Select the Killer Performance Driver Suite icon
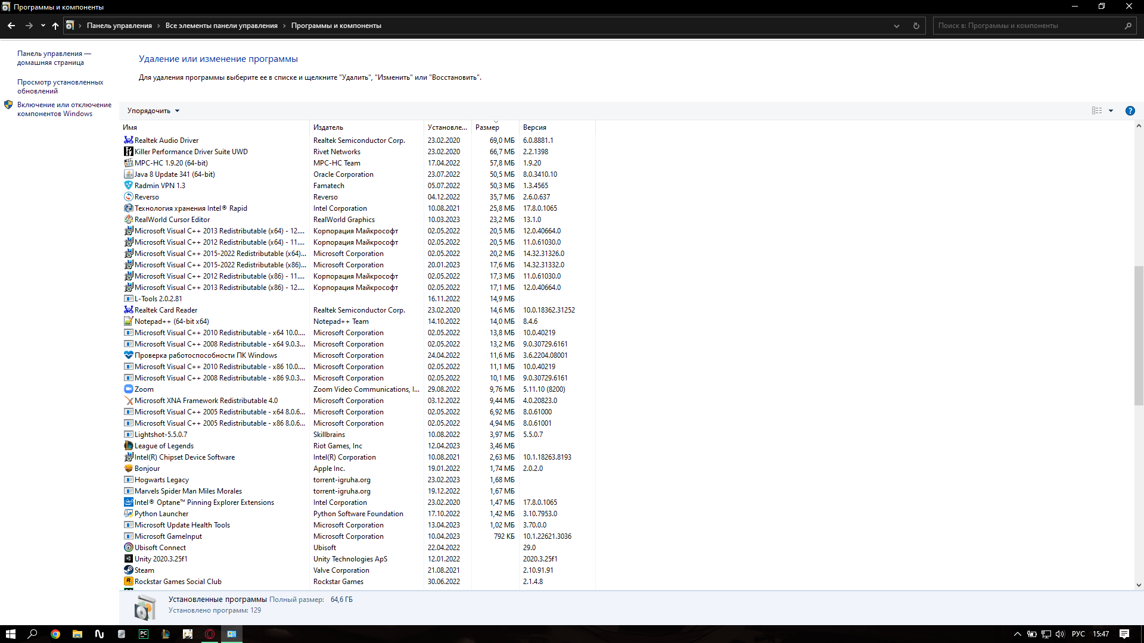 click(128, 151)
